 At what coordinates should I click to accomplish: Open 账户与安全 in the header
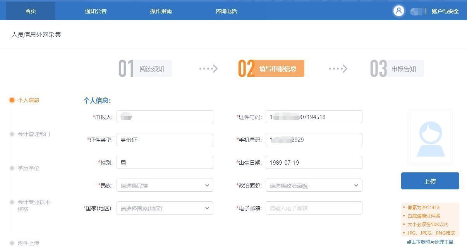tap(445, 11)
